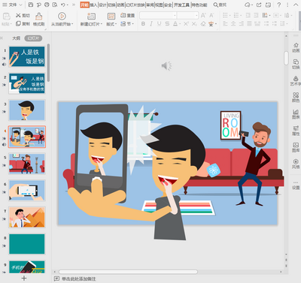
Task: Open the Properties (属性) side panel
Action: click(x=296, y=131)
